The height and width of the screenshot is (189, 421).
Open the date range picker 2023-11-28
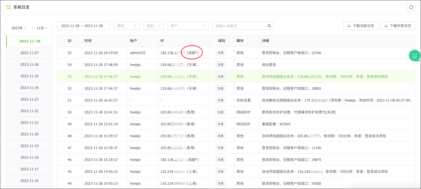[x=83, y=26]
